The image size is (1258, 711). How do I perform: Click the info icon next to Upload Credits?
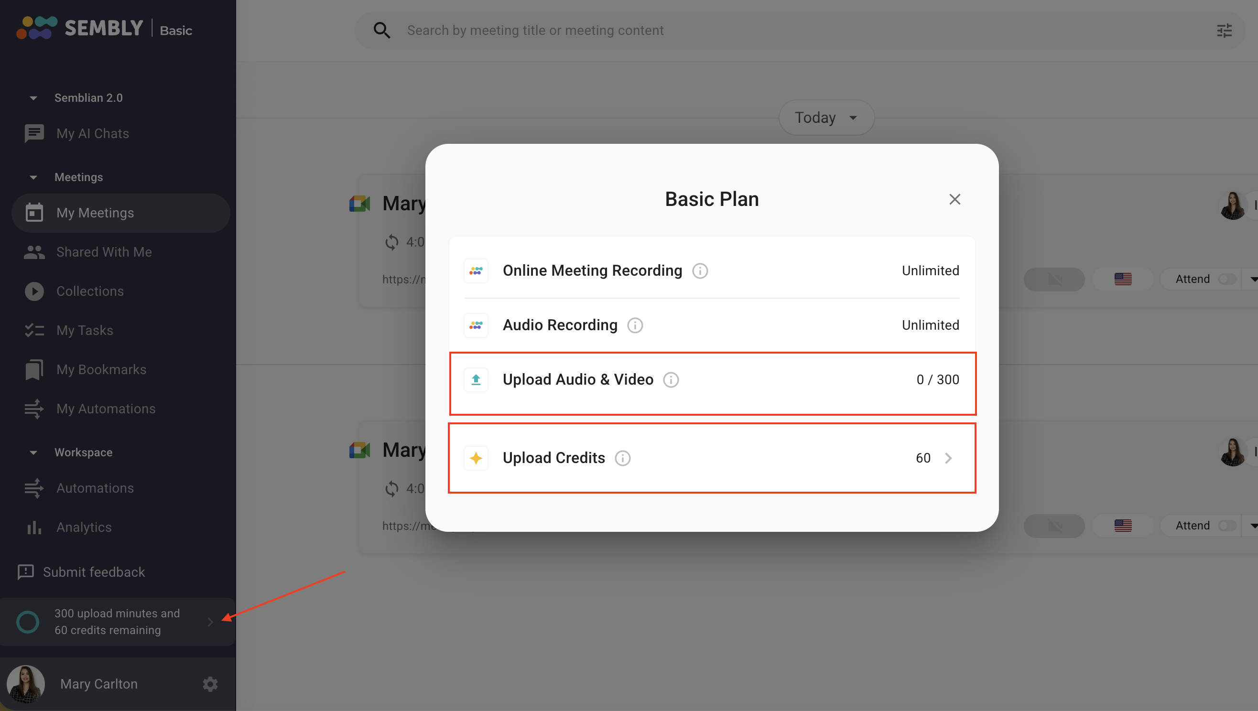[x=622, y=458]
